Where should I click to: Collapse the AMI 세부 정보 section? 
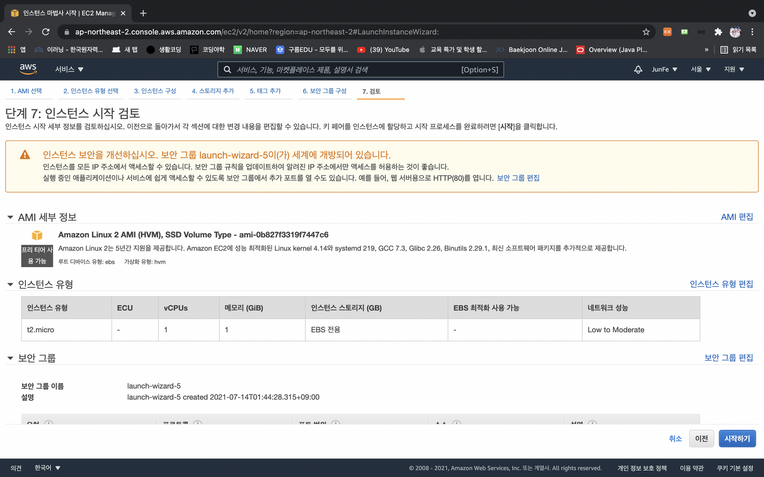coord(10,218)
